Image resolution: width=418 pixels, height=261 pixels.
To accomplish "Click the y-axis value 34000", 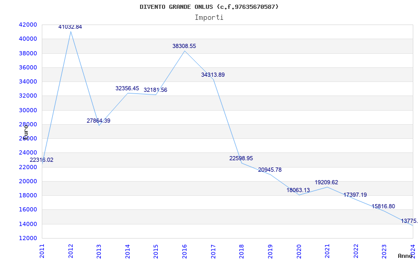I will [28, 81].
